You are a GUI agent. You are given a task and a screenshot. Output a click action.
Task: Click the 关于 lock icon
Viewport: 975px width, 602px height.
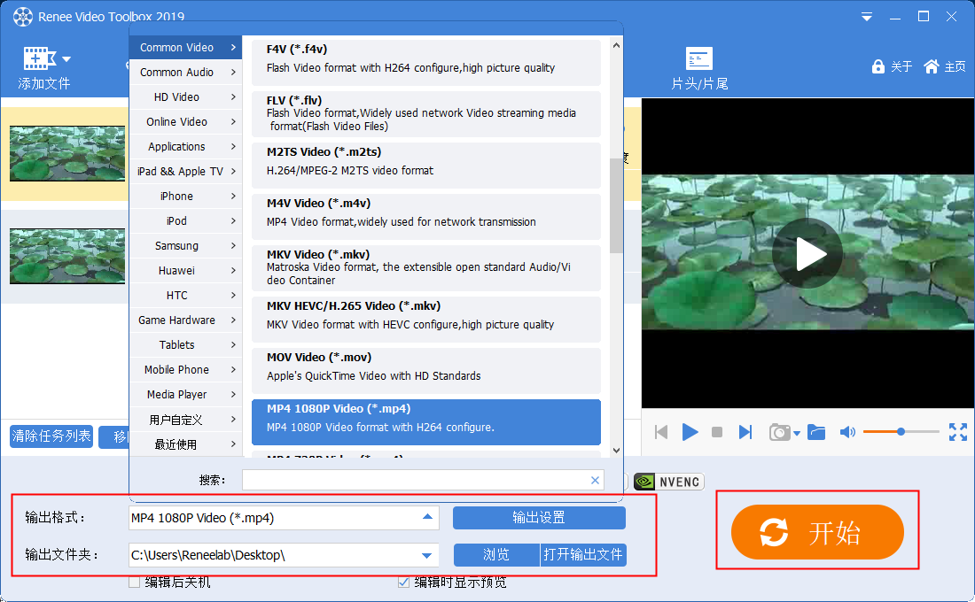pyautogui.click(x=878, y=66)
